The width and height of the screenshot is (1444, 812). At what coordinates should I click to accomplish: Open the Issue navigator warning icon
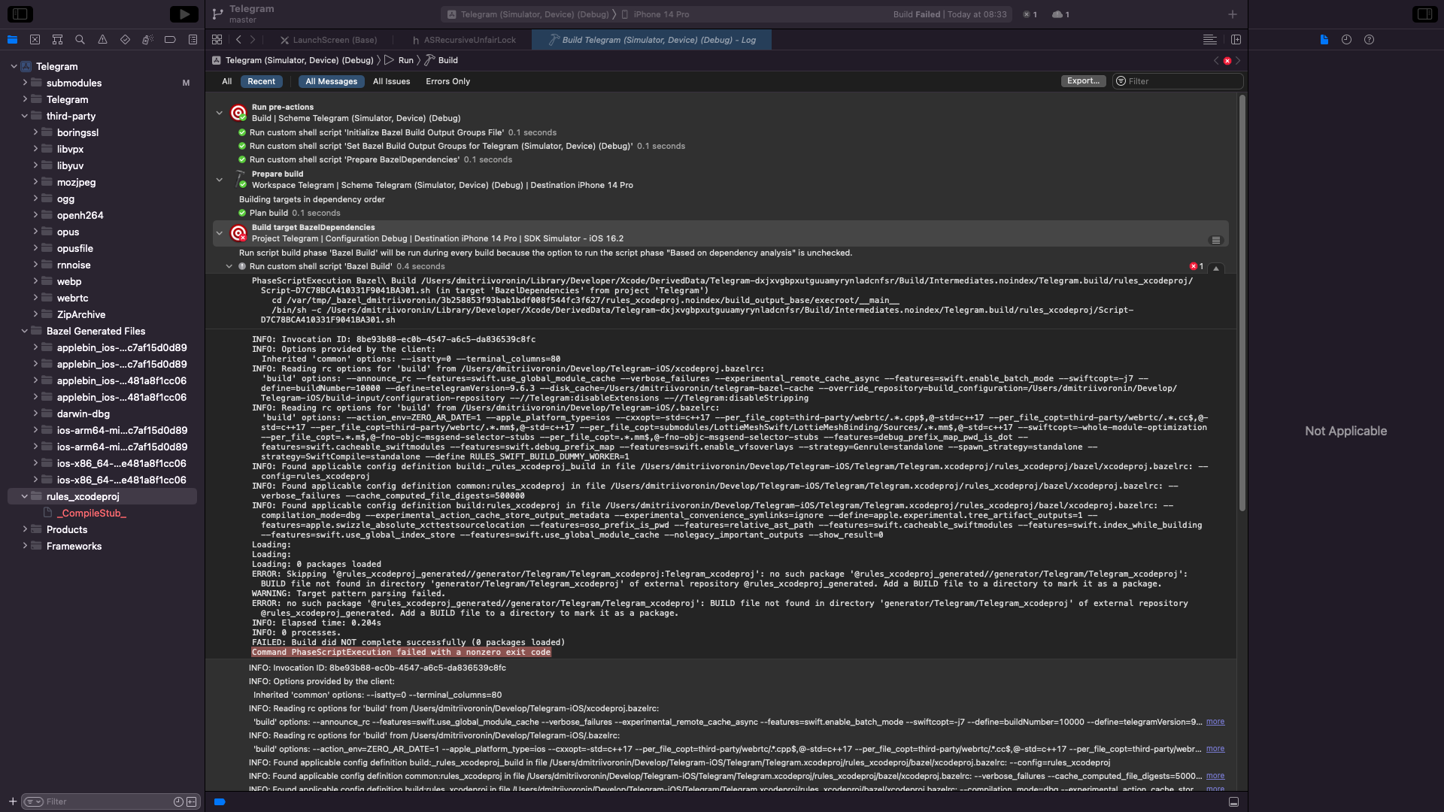point(102,40)
